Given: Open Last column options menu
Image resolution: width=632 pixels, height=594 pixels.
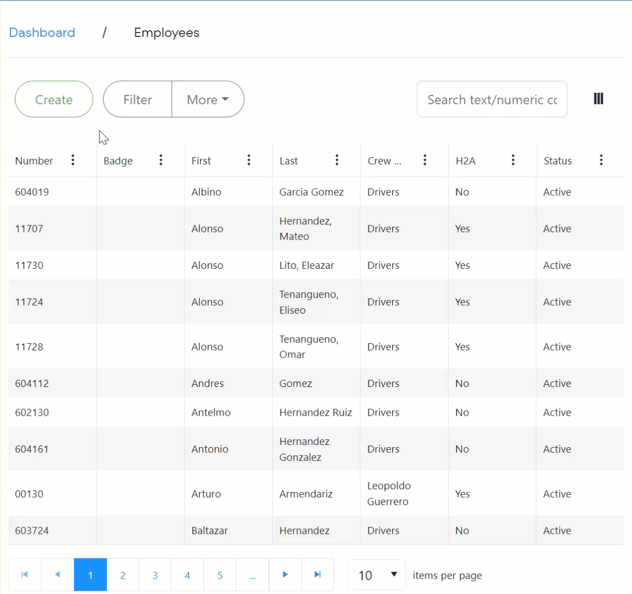Looking at the screenshot, I should [x=337, y=160].
